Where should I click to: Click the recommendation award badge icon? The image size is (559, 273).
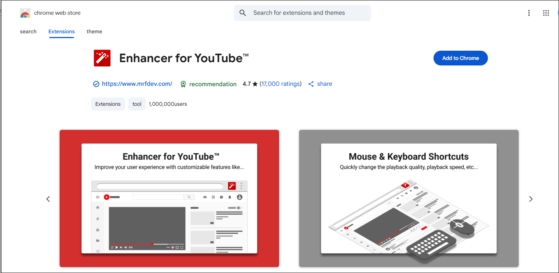[183, 84]
